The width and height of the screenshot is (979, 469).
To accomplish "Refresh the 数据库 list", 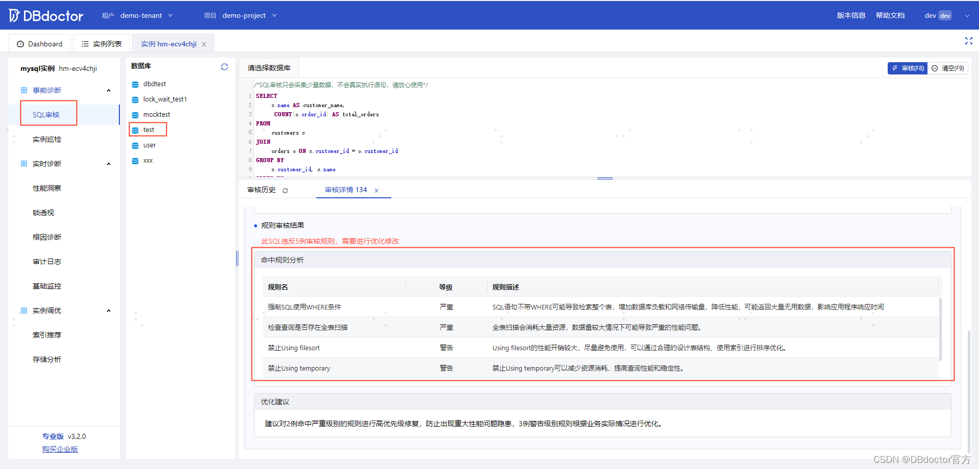I will [224, 67].
